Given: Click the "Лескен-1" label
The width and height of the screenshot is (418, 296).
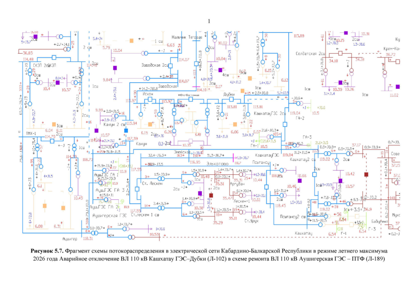Looking at the screenshot, I should point(242,201).
